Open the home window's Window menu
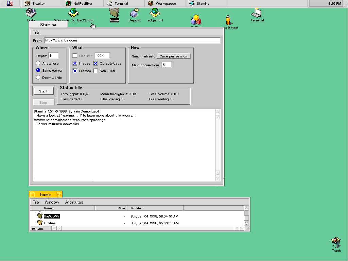 tap(52, 202)
